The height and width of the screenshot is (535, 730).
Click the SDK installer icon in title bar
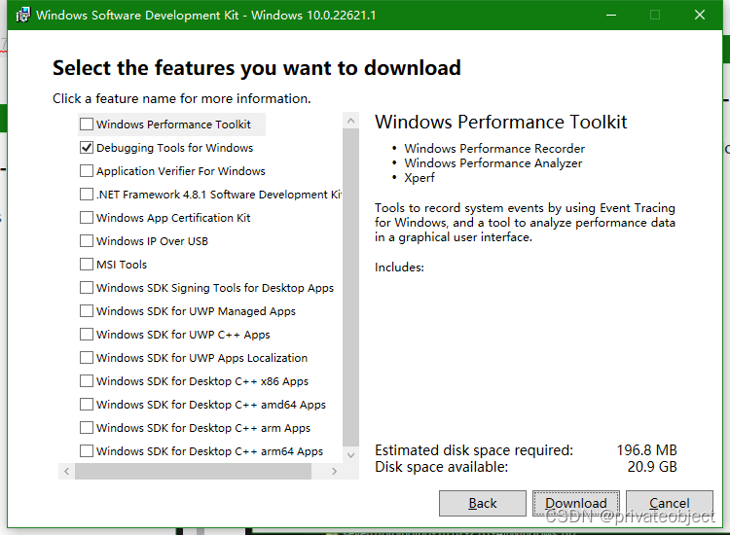pos(22,15)
